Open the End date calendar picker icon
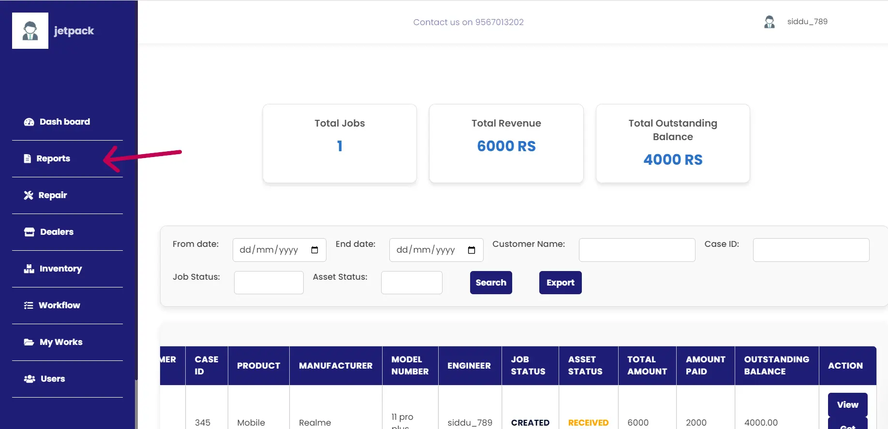Image resolution: width=888 pixels, height=429 pixels. 472,250
